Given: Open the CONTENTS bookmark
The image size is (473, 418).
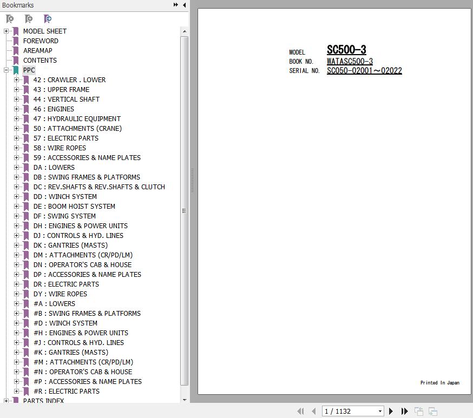Looking at the screenshot, I should point(40,60).
